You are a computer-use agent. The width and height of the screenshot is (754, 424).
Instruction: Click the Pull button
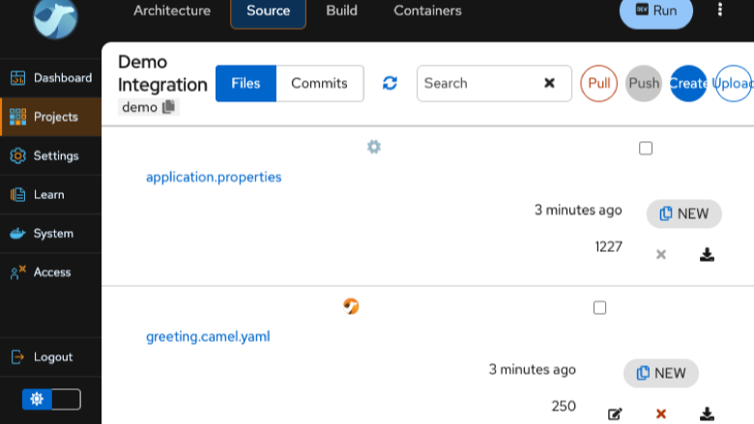tap(598, 83)
